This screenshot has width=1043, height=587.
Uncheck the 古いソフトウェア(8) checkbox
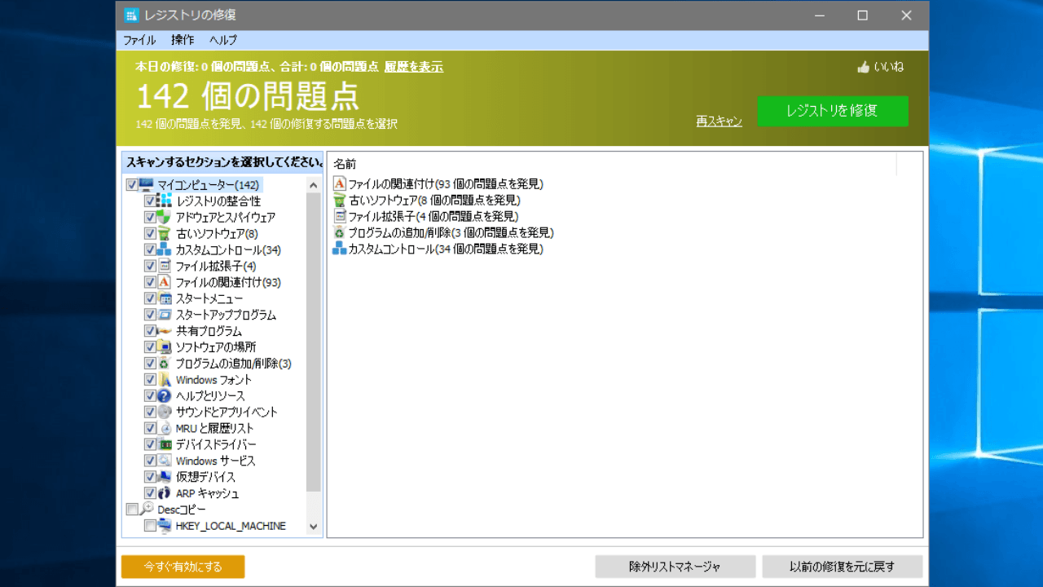point(150,233)
